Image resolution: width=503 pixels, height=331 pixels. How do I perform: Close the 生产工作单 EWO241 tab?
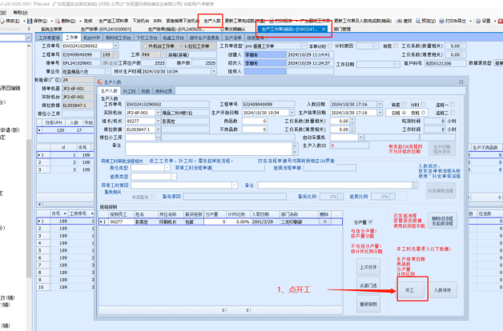tap(324, 29)
